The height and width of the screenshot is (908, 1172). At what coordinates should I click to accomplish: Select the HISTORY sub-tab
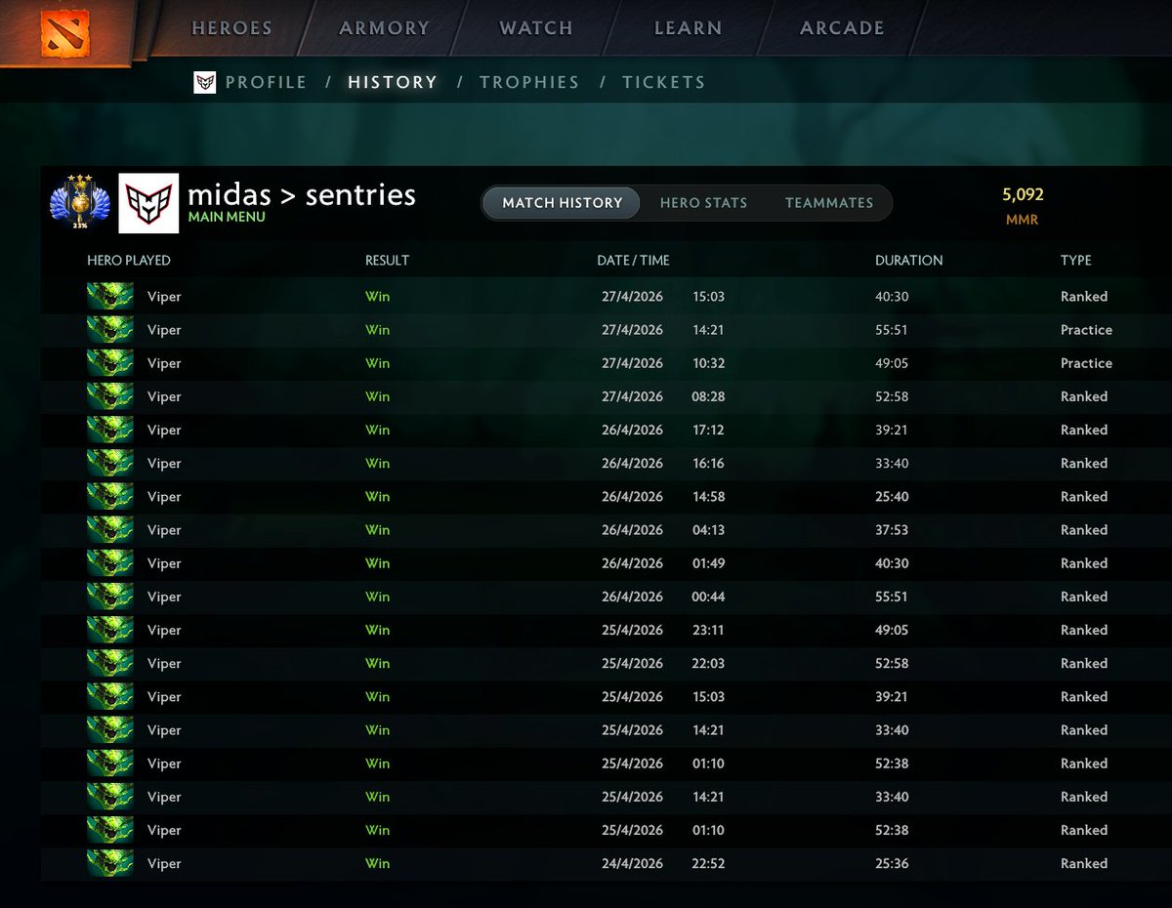393,82
